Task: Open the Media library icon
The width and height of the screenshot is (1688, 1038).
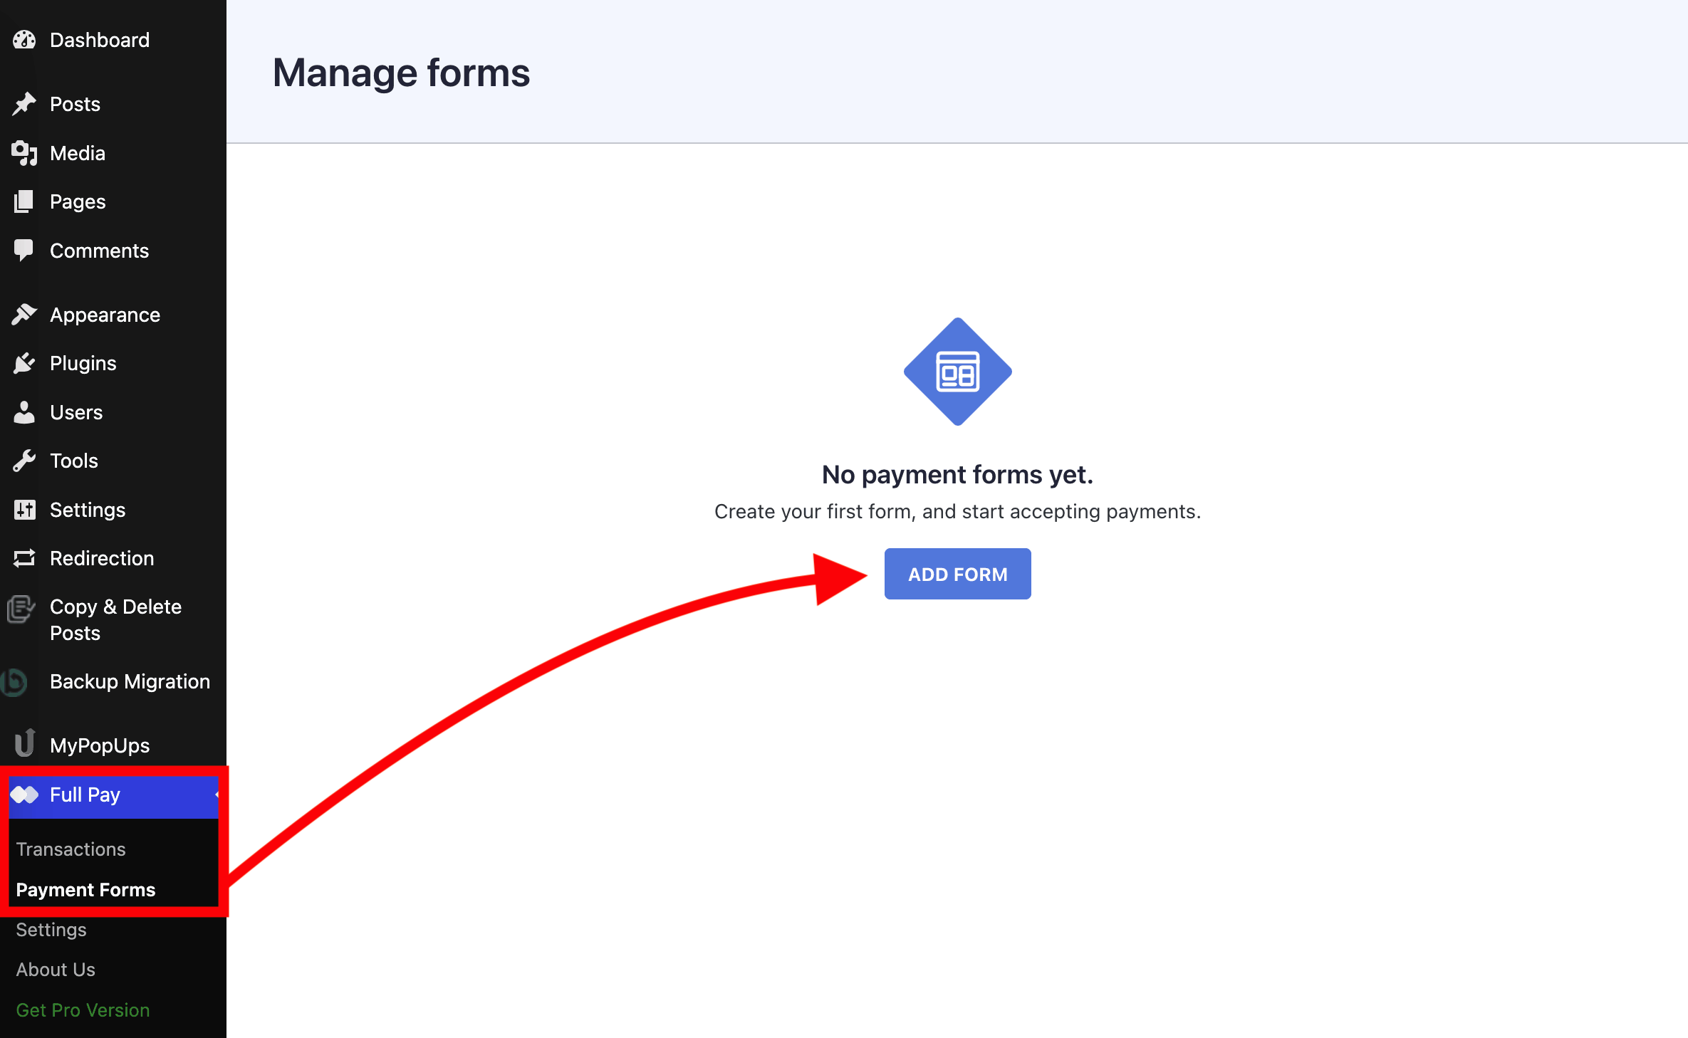Action: pyautogui.click(x=24, y=152)
